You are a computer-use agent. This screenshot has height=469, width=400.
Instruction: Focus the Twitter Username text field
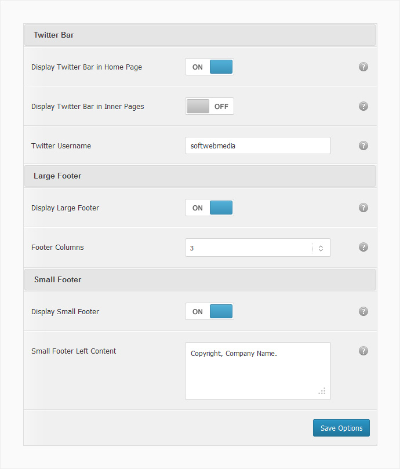coord(258,146)
